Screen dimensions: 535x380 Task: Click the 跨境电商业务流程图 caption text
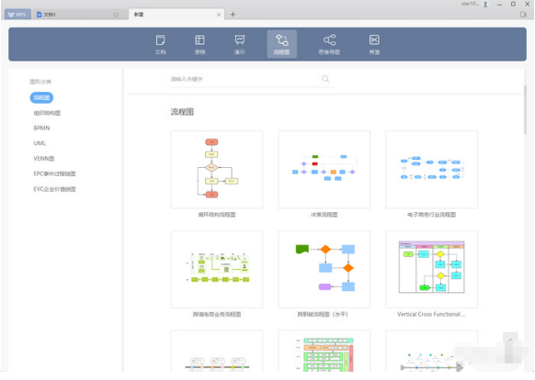(217, 314)
